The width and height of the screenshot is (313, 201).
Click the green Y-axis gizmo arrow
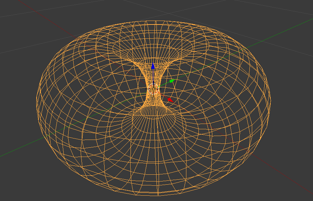click(x=172, y=81)
